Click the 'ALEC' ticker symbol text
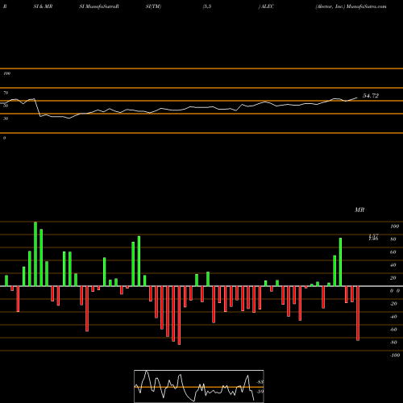This screenshot has height=403, width=403. coord(268,6)
